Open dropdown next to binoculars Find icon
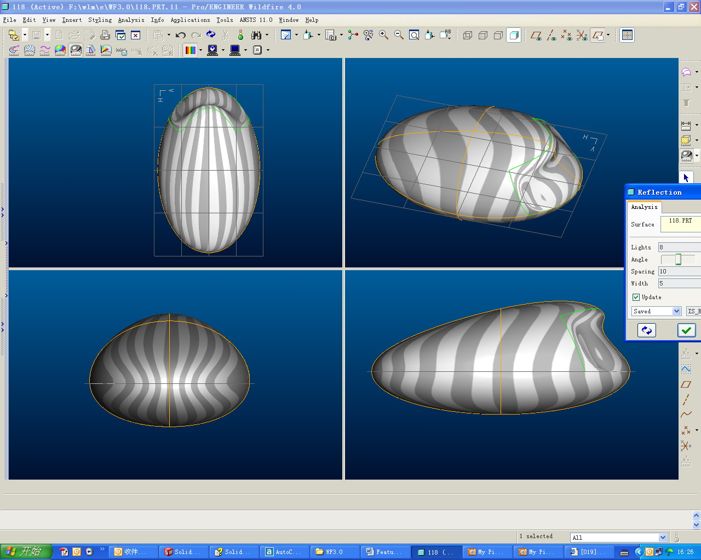Viewport: 701px width, 560px height. coord(267,35)
